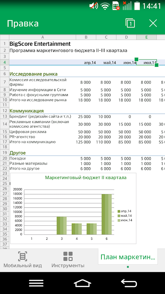
Task: Select column C header
Action: pos(106,37)
